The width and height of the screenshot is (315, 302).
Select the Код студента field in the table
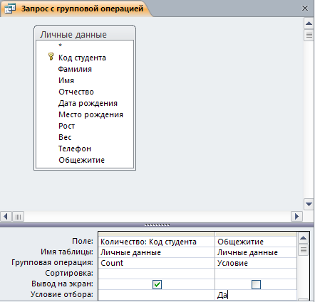[82, 58]
